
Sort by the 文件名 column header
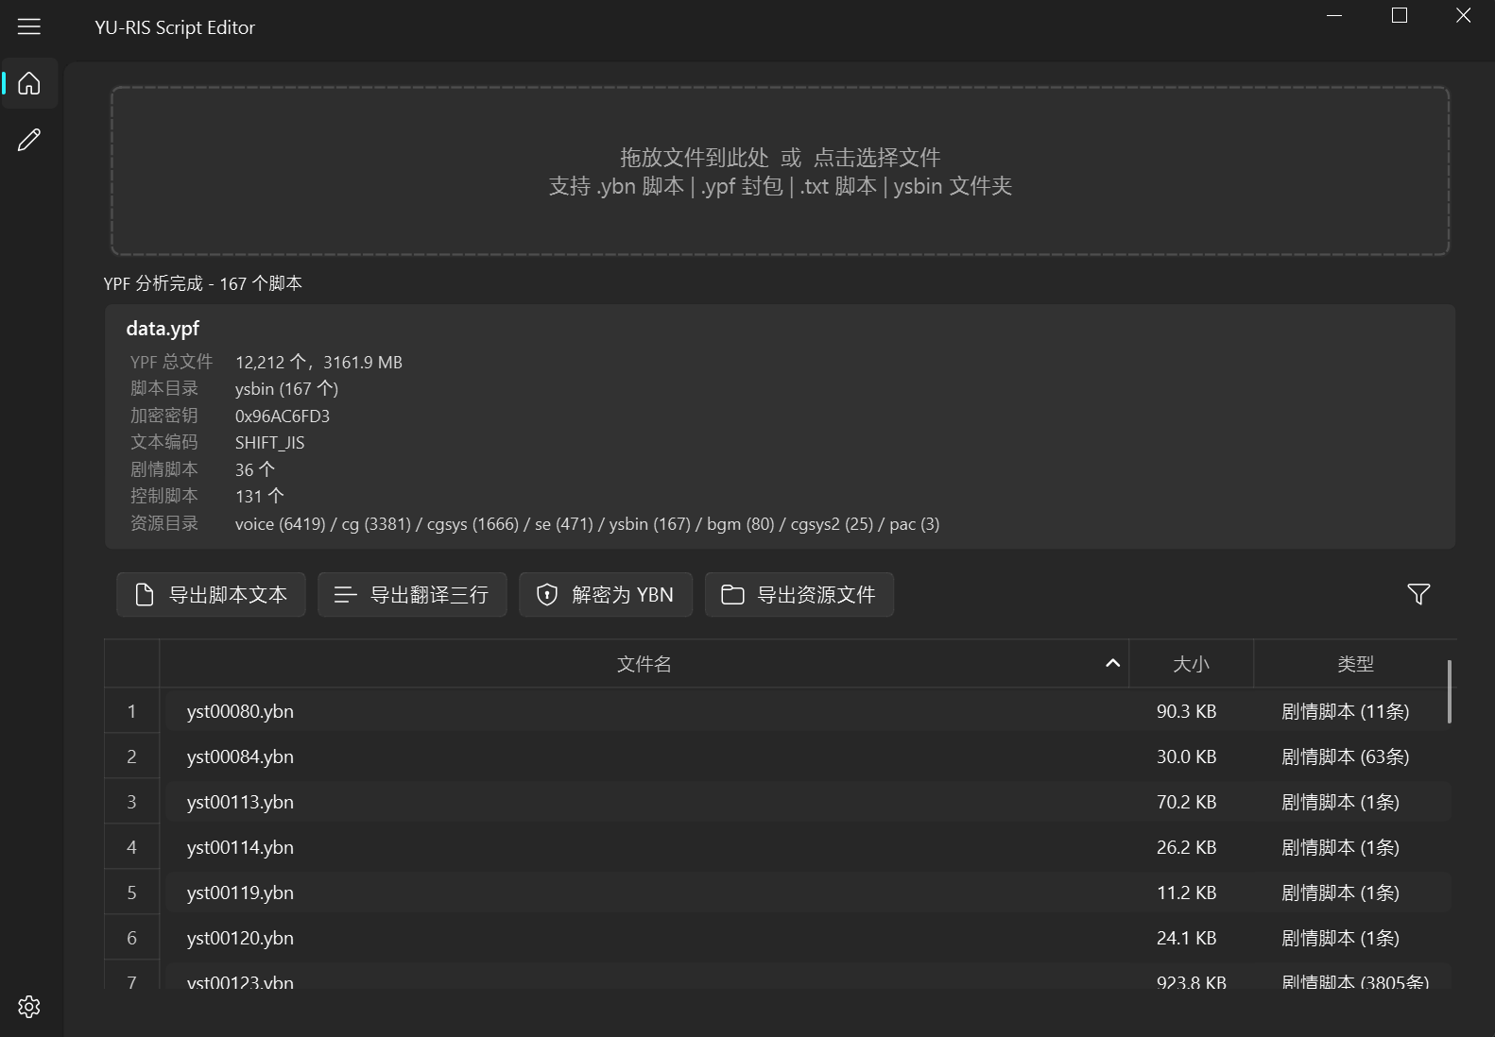[x=644, y=664]
